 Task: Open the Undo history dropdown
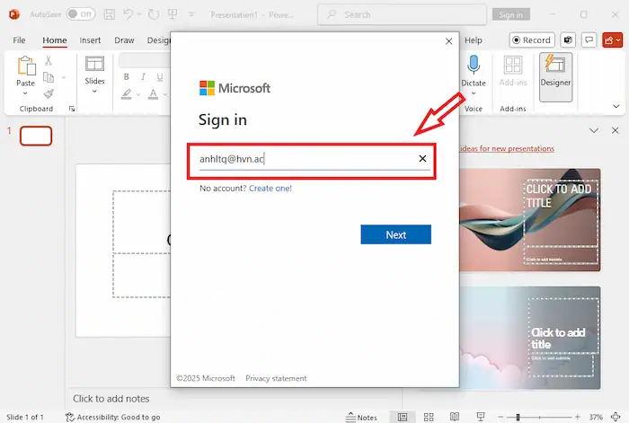tap(139, 14)
